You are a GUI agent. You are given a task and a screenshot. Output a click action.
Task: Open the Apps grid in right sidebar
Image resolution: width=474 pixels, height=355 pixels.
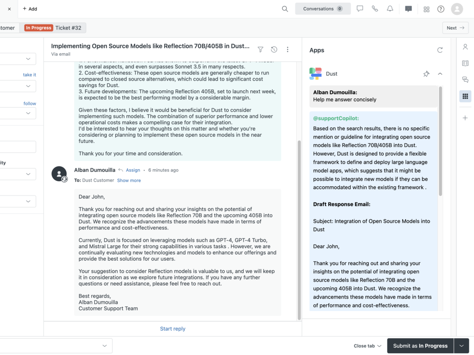click(x=465, y=96)
